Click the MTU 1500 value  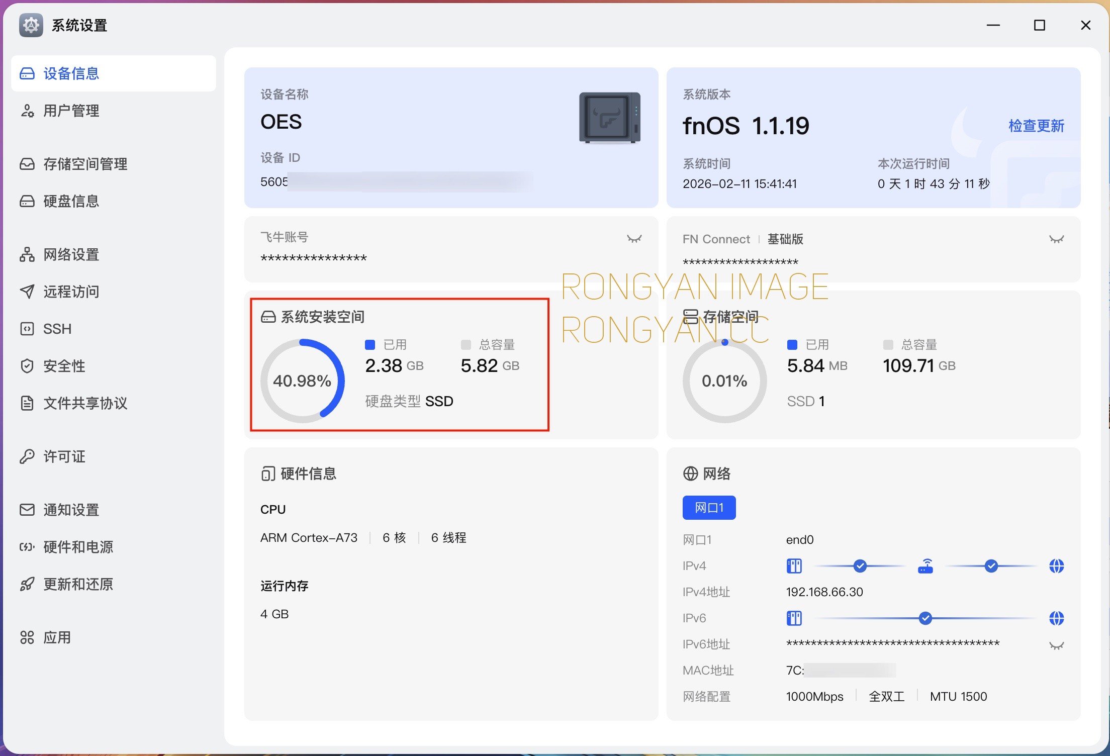(x=958, y=697)
